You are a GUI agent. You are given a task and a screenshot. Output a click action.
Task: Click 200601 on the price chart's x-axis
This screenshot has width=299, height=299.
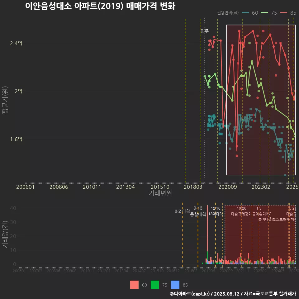tap(25, 187)
